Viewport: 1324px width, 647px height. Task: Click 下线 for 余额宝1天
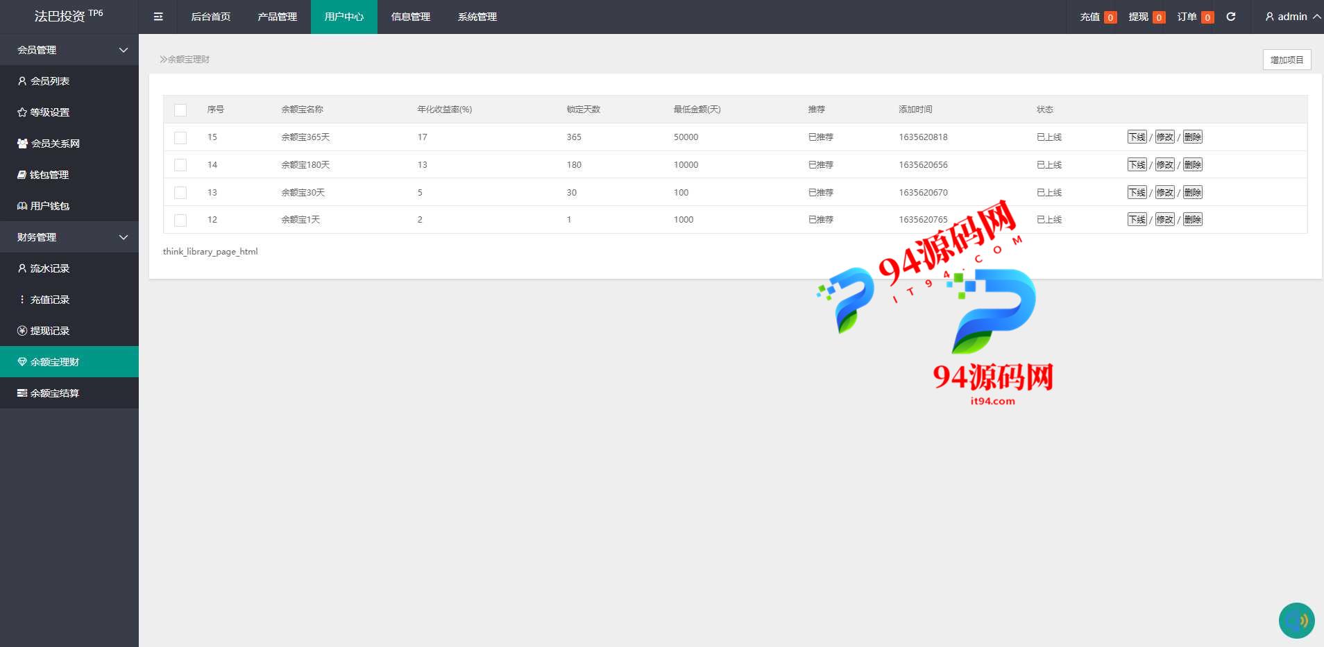click(x=1137, y=220)
